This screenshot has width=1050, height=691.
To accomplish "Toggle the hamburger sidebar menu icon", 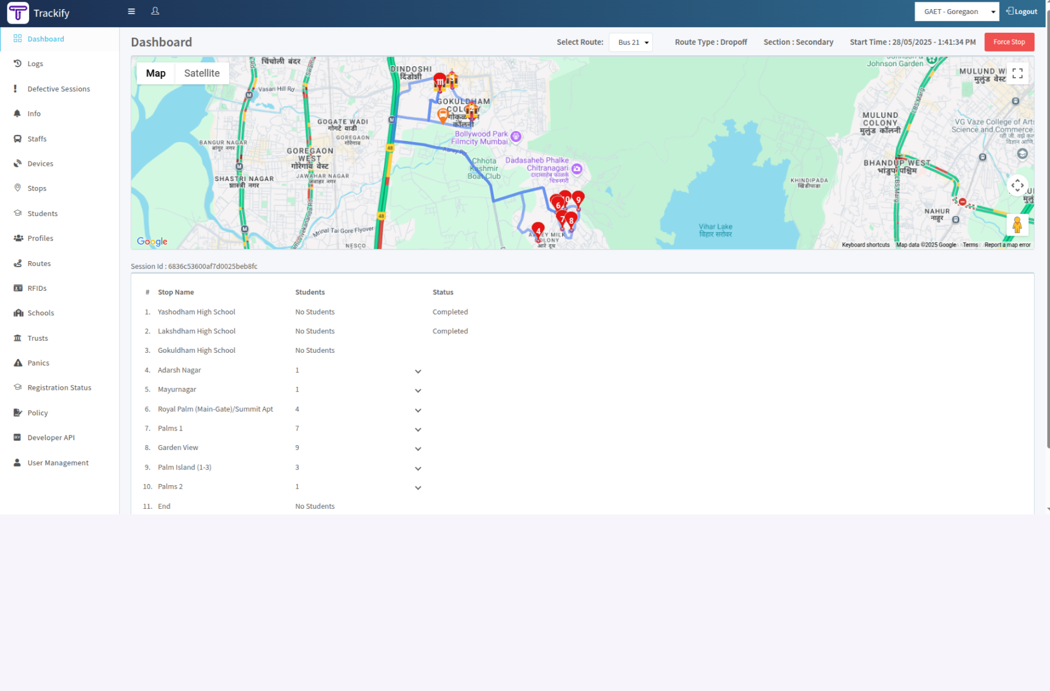I will (131, 11).
